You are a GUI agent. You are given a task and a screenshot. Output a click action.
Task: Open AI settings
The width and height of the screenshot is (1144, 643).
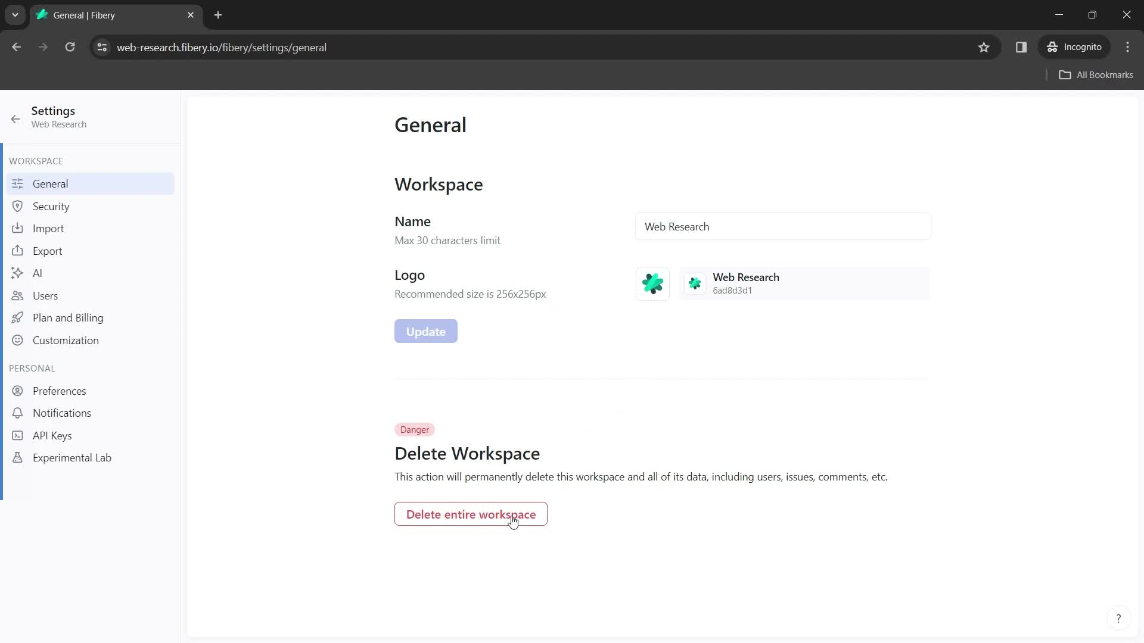[x=91, y=273]
